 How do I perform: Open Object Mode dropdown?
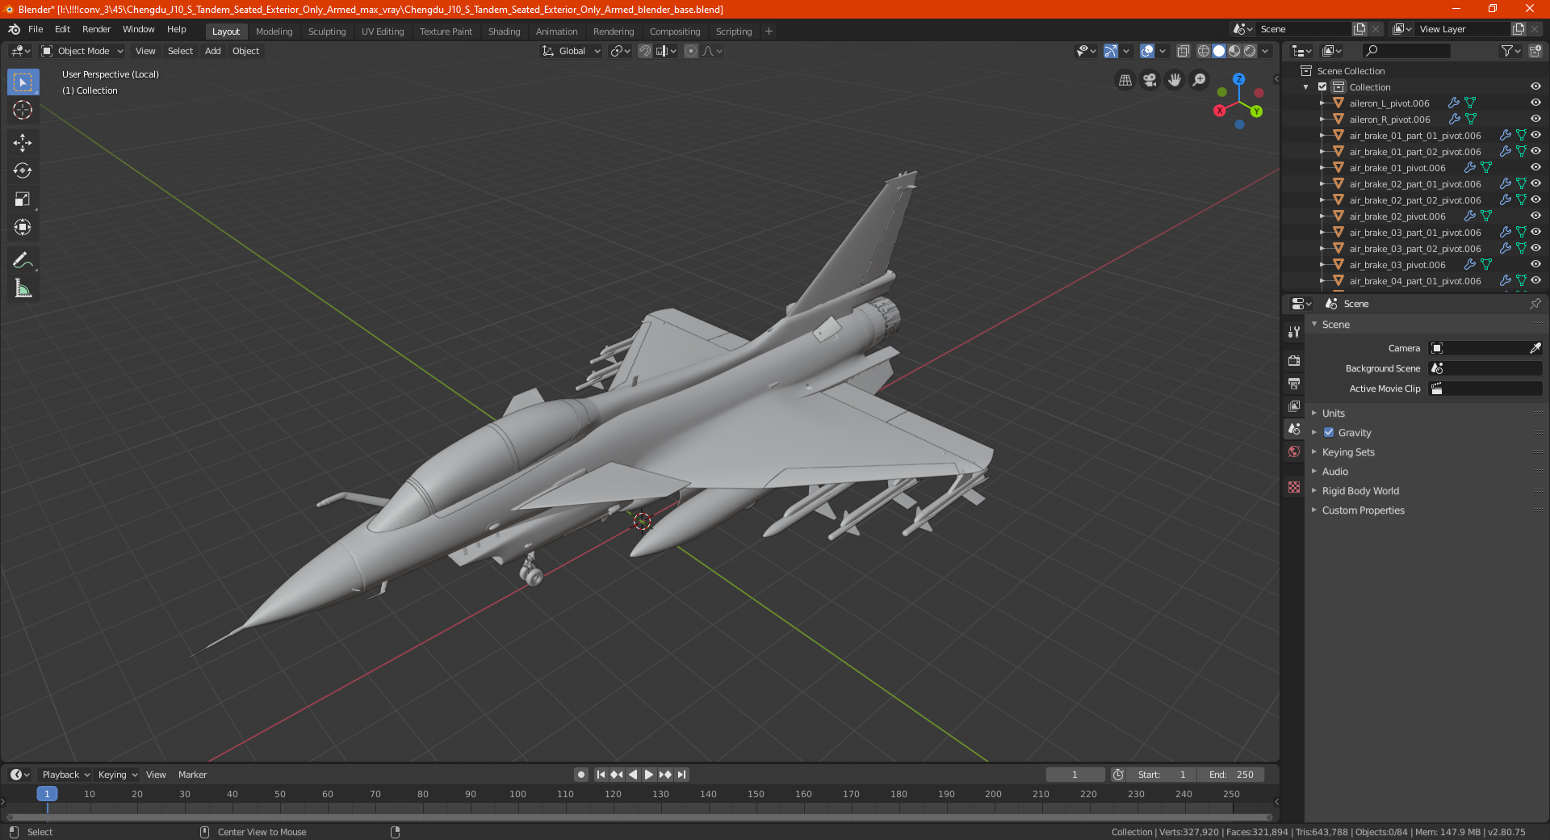tap(82, 51)
